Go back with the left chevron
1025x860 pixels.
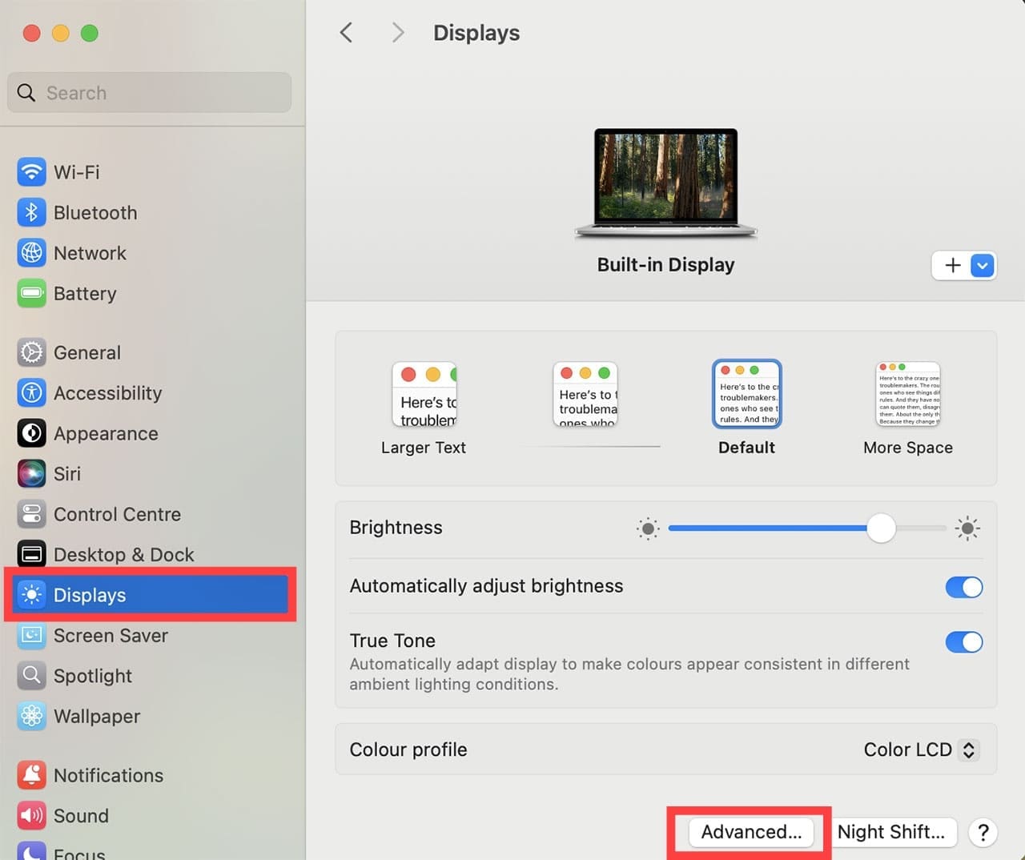tap(346, 33)
